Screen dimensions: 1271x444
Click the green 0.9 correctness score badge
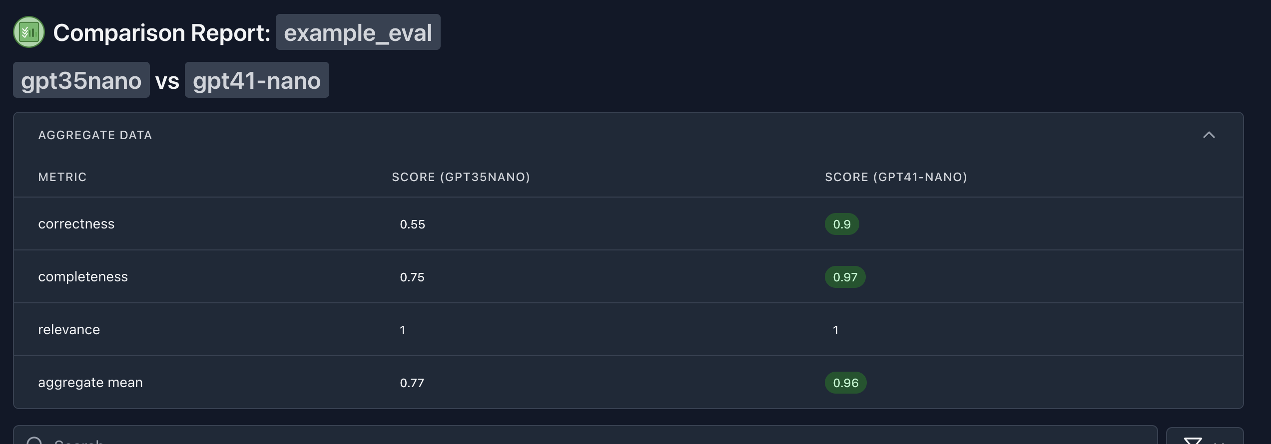click(842, 224)
